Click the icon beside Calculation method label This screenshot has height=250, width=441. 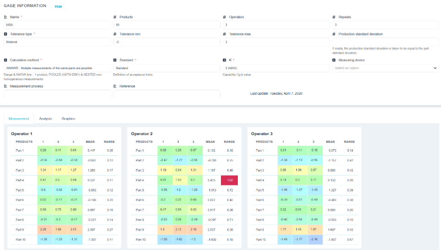tap(5, 60)
